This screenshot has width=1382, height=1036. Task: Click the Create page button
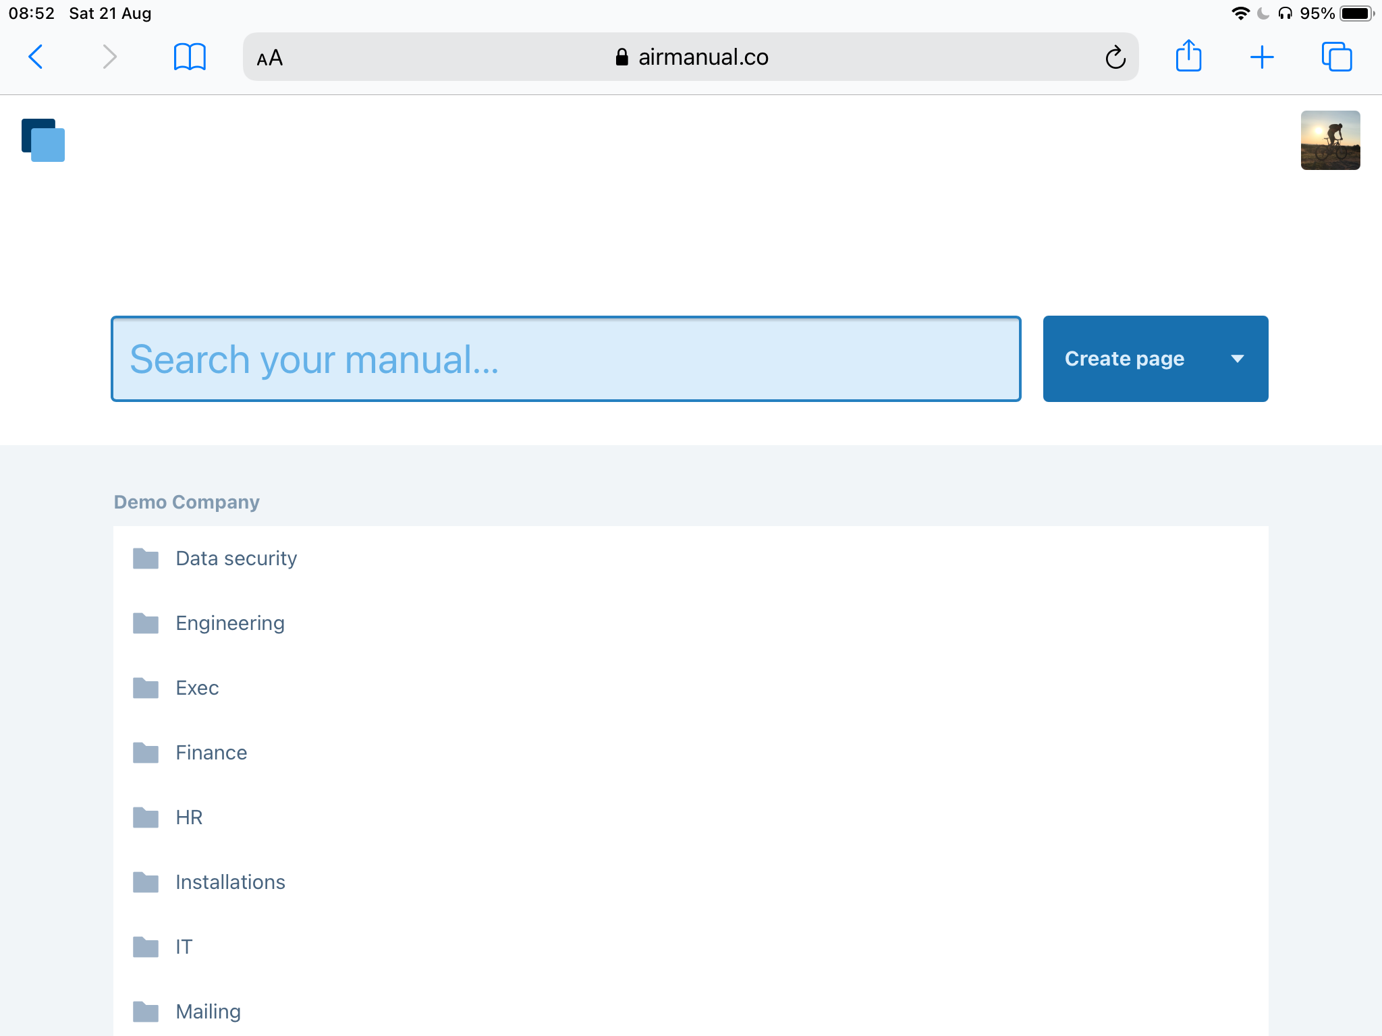pyautogui.click(x=1124, y=359)
